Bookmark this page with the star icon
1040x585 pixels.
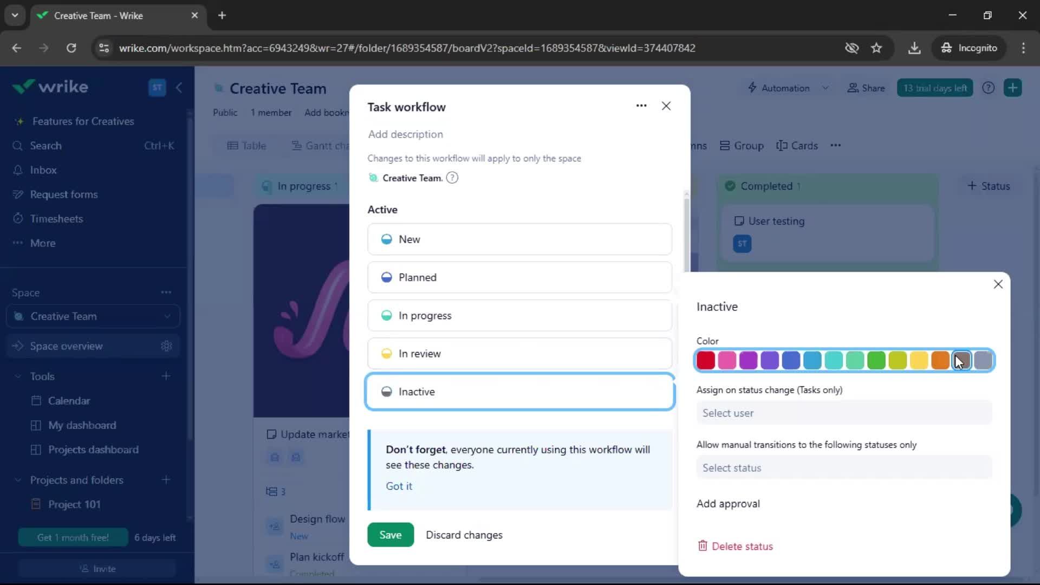tap(876, 48)
